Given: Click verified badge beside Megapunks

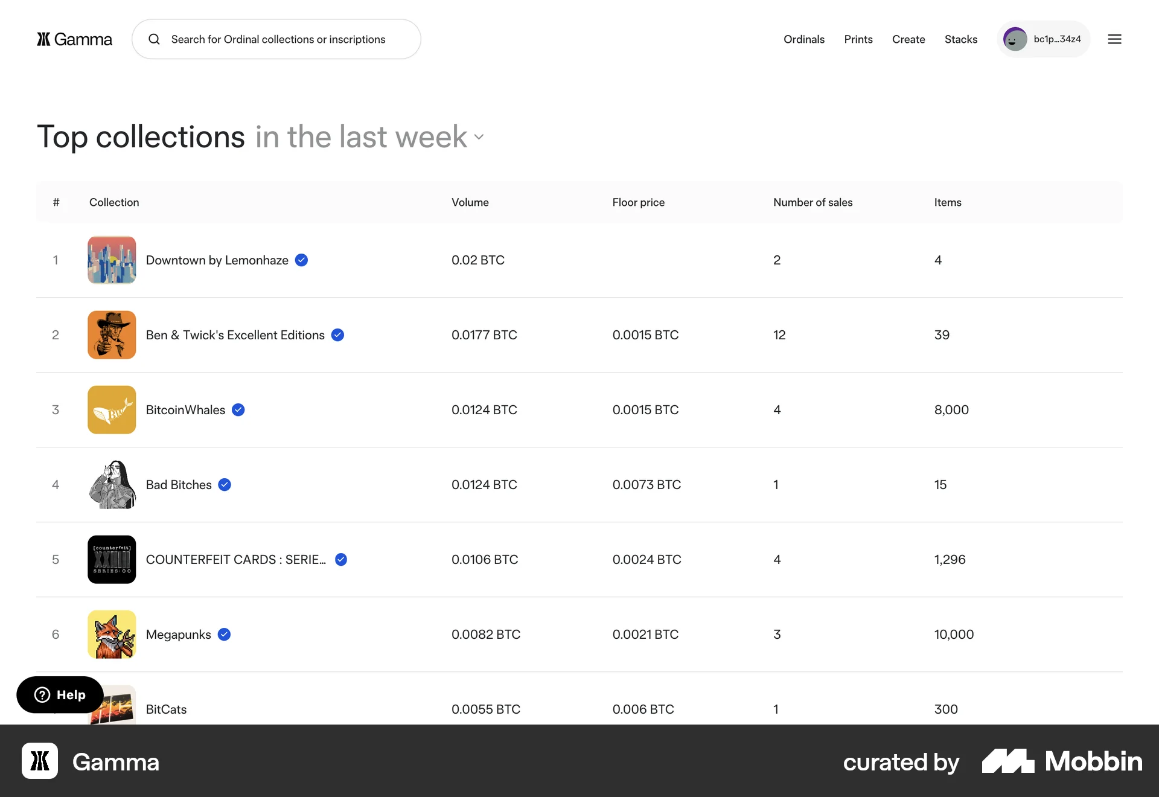Looking at the screenshot, I should pyautogui.click(x=224, y=635).
